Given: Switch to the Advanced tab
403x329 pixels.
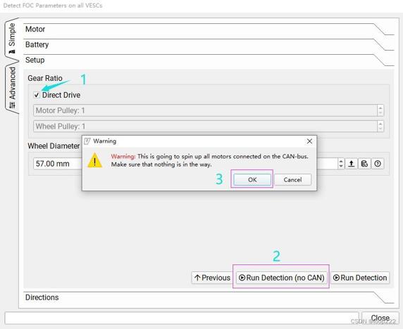Looking at the screenshot, I should coord(12,86).
